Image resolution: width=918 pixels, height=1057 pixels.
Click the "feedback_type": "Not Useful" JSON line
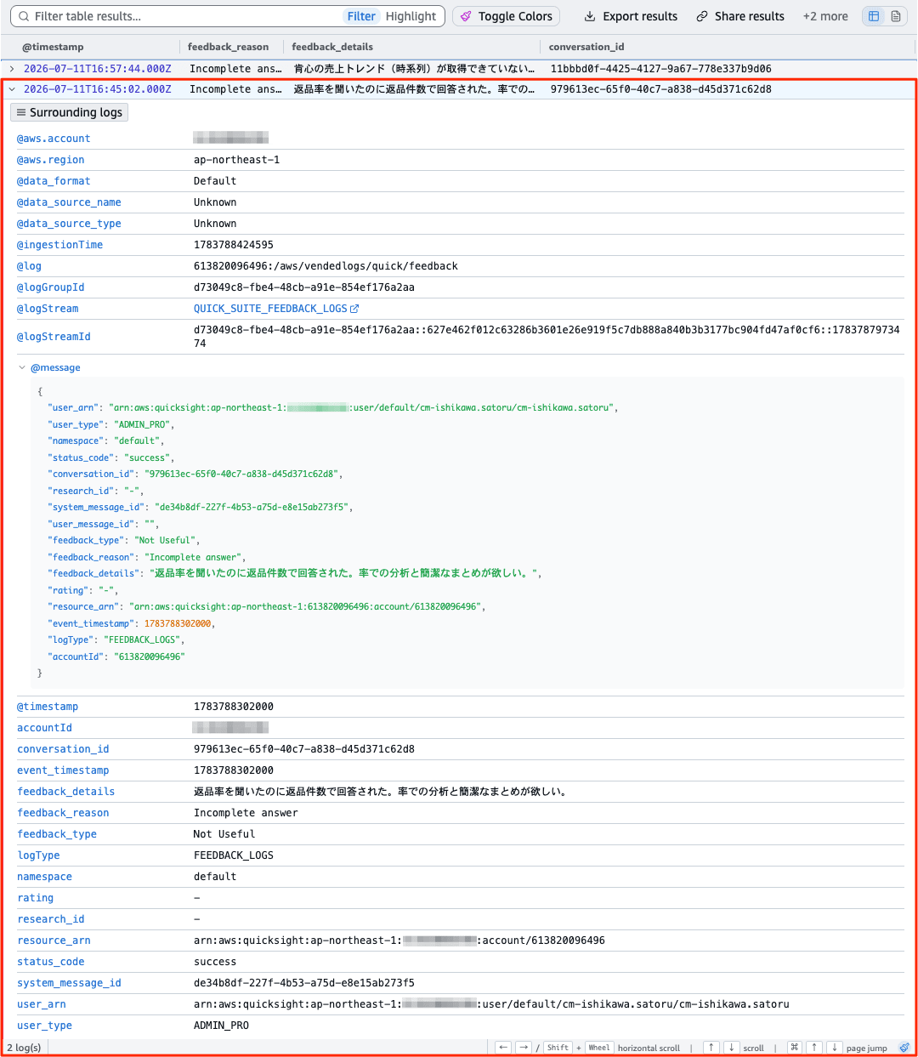(124, 540)
